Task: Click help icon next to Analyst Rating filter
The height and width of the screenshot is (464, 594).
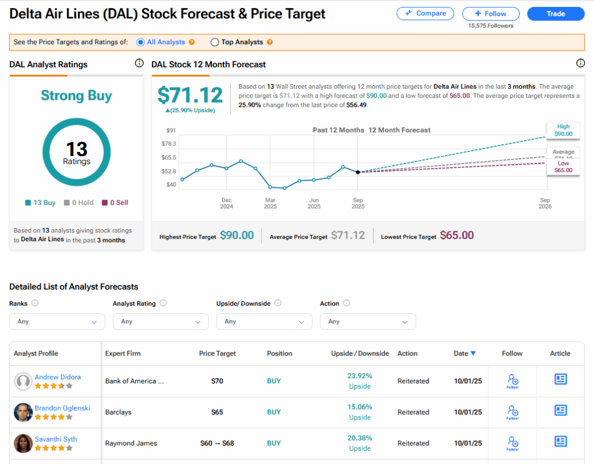Action: coord(163,303)
